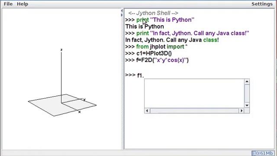This screenshot has height=156, width=277.
Task: Open the Settings menu
Action: point(262,4)
